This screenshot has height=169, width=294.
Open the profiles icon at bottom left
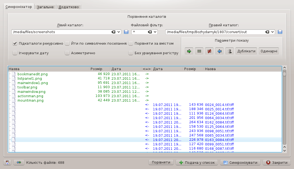[x=7, y=162]
